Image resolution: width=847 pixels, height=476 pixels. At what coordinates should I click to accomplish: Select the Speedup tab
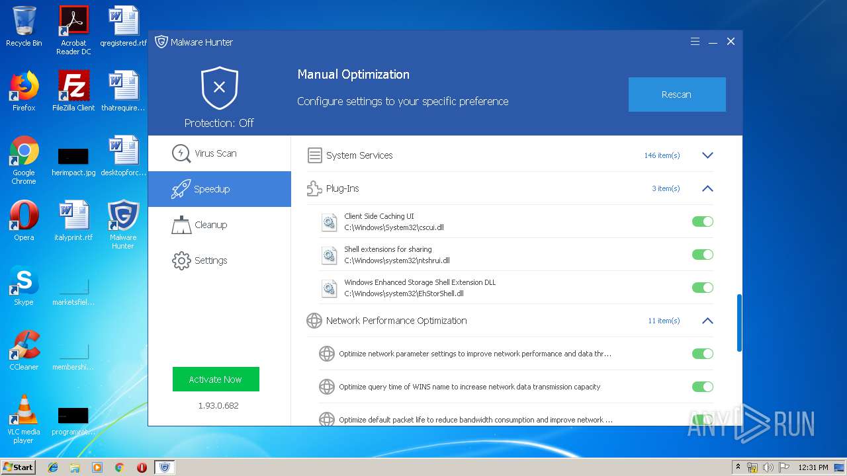coord(220,189)
